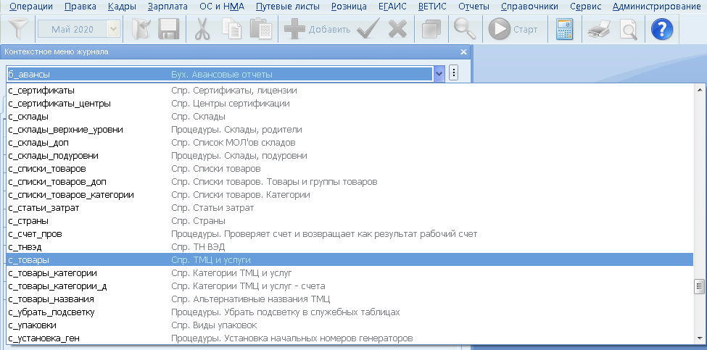707x350 pixels.
Task: Click the dropdown list scrollbar thumb
Action: (700, 286)
